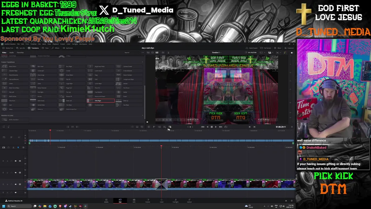Mute track V1 speaker icon
371x209 pixels.
tap(16, 184)
